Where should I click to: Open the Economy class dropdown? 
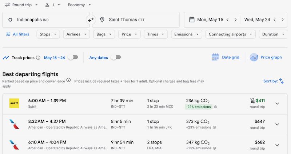click(79, 5)
